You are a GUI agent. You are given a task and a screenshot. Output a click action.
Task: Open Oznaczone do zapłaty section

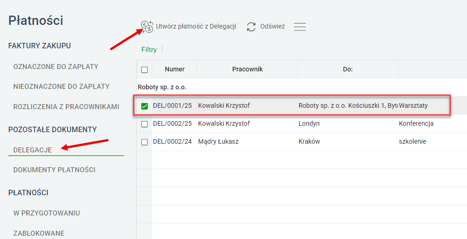pos(56,67)
